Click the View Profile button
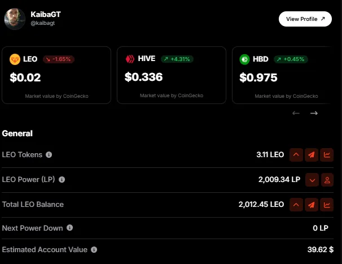The height and width of the screenshot is (264, 342). pyautogui.click(x=305, y=19)
